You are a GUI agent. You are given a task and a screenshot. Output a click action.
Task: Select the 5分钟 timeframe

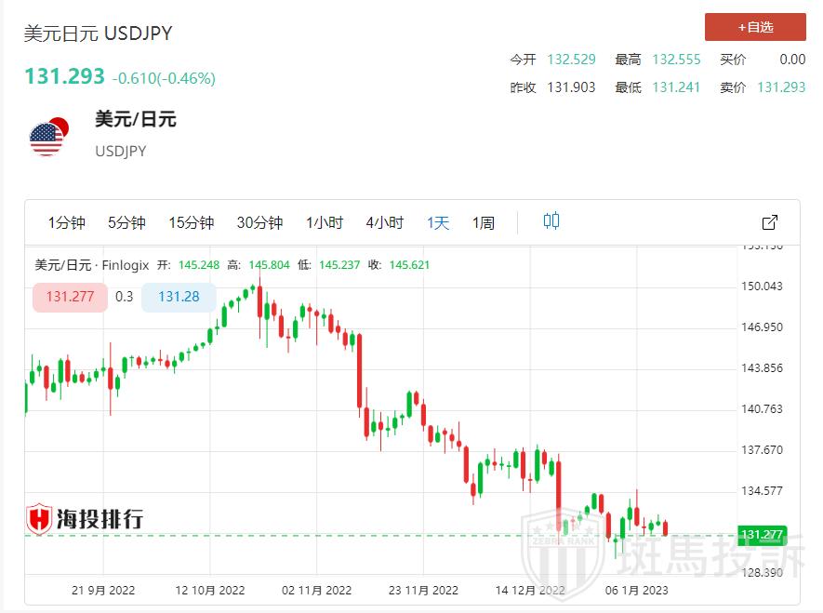(126, 222)
